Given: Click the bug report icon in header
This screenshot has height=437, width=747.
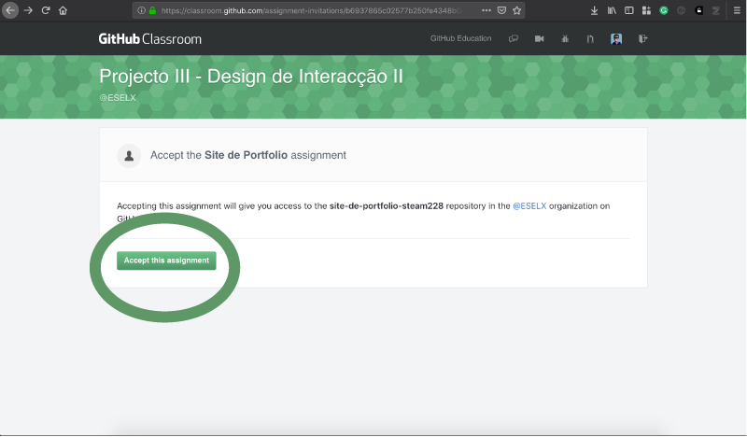Looking at the screenshot, I should pyautogui.click(x=565, y=38).
